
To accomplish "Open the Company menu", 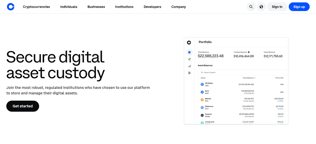I will [x=179, y=7].
